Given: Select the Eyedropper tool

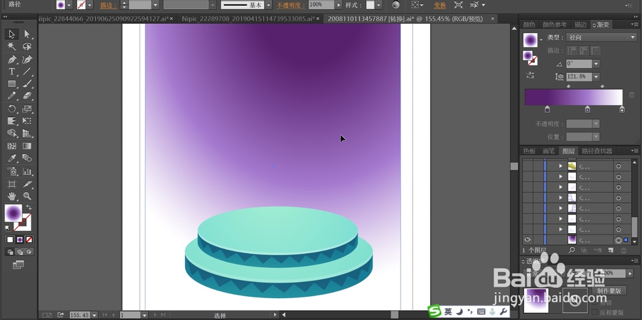Looking at the screenshot, I should pos(12,158).
